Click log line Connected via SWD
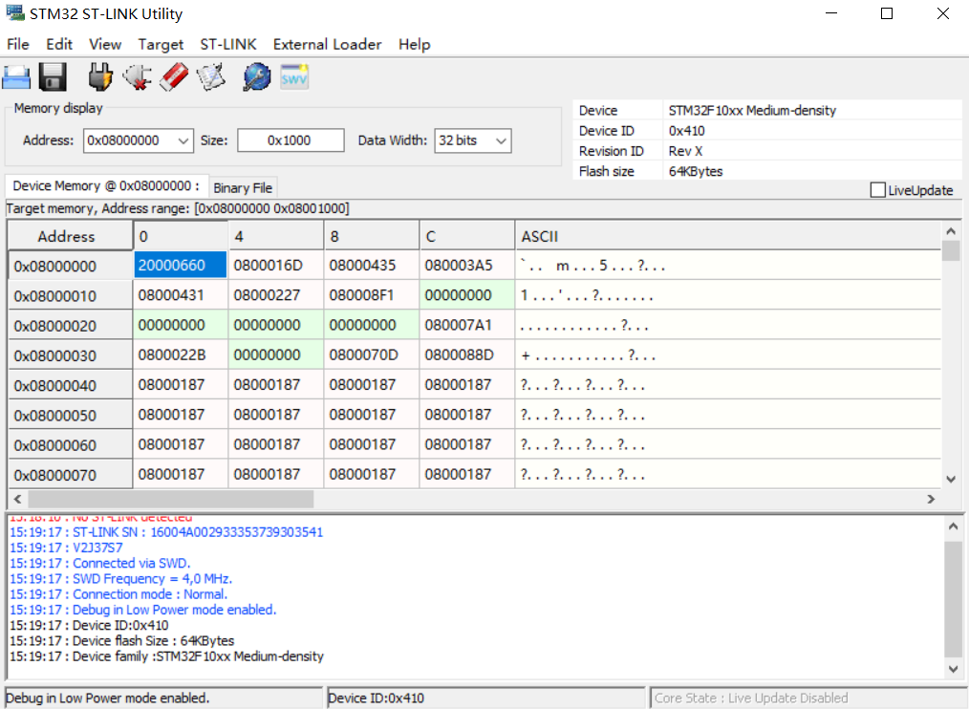The width and height of the screenshot is (969, 709). point(100,563)
